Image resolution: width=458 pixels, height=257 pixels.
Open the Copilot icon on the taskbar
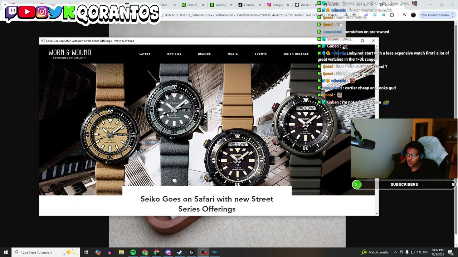point(98,252)
